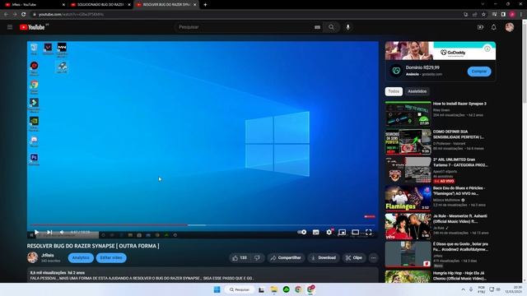Mute the video volume speaker icon
The height and width of the screenshot is (296, 527).
(62, 232)
